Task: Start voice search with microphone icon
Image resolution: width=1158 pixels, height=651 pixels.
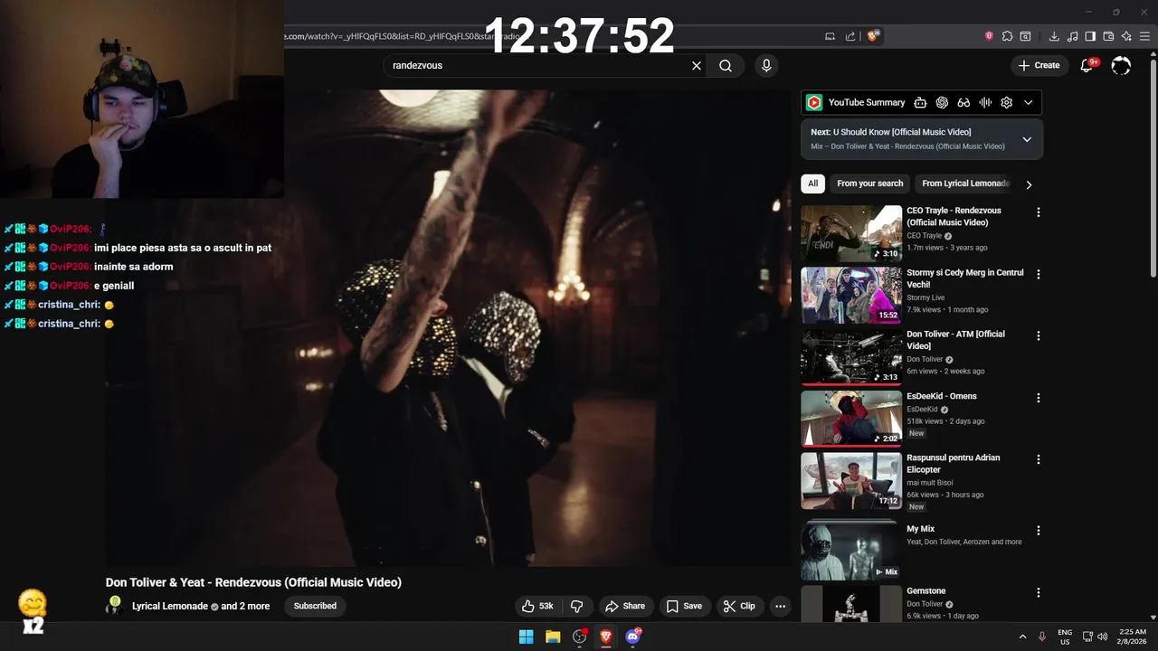Action: (766, 65)
